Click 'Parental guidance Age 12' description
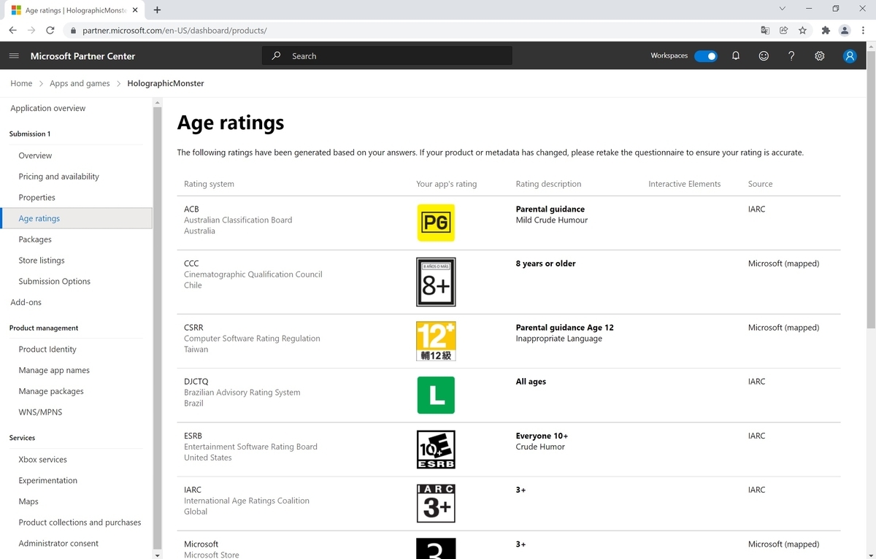 pos(564,328)
